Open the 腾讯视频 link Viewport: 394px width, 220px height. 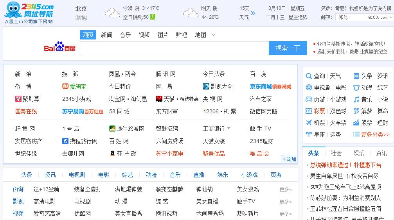[x=166, y=213]
